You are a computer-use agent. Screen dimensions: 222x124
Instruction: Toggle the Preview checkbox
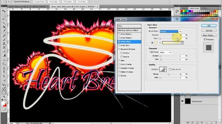click(205, 40)
